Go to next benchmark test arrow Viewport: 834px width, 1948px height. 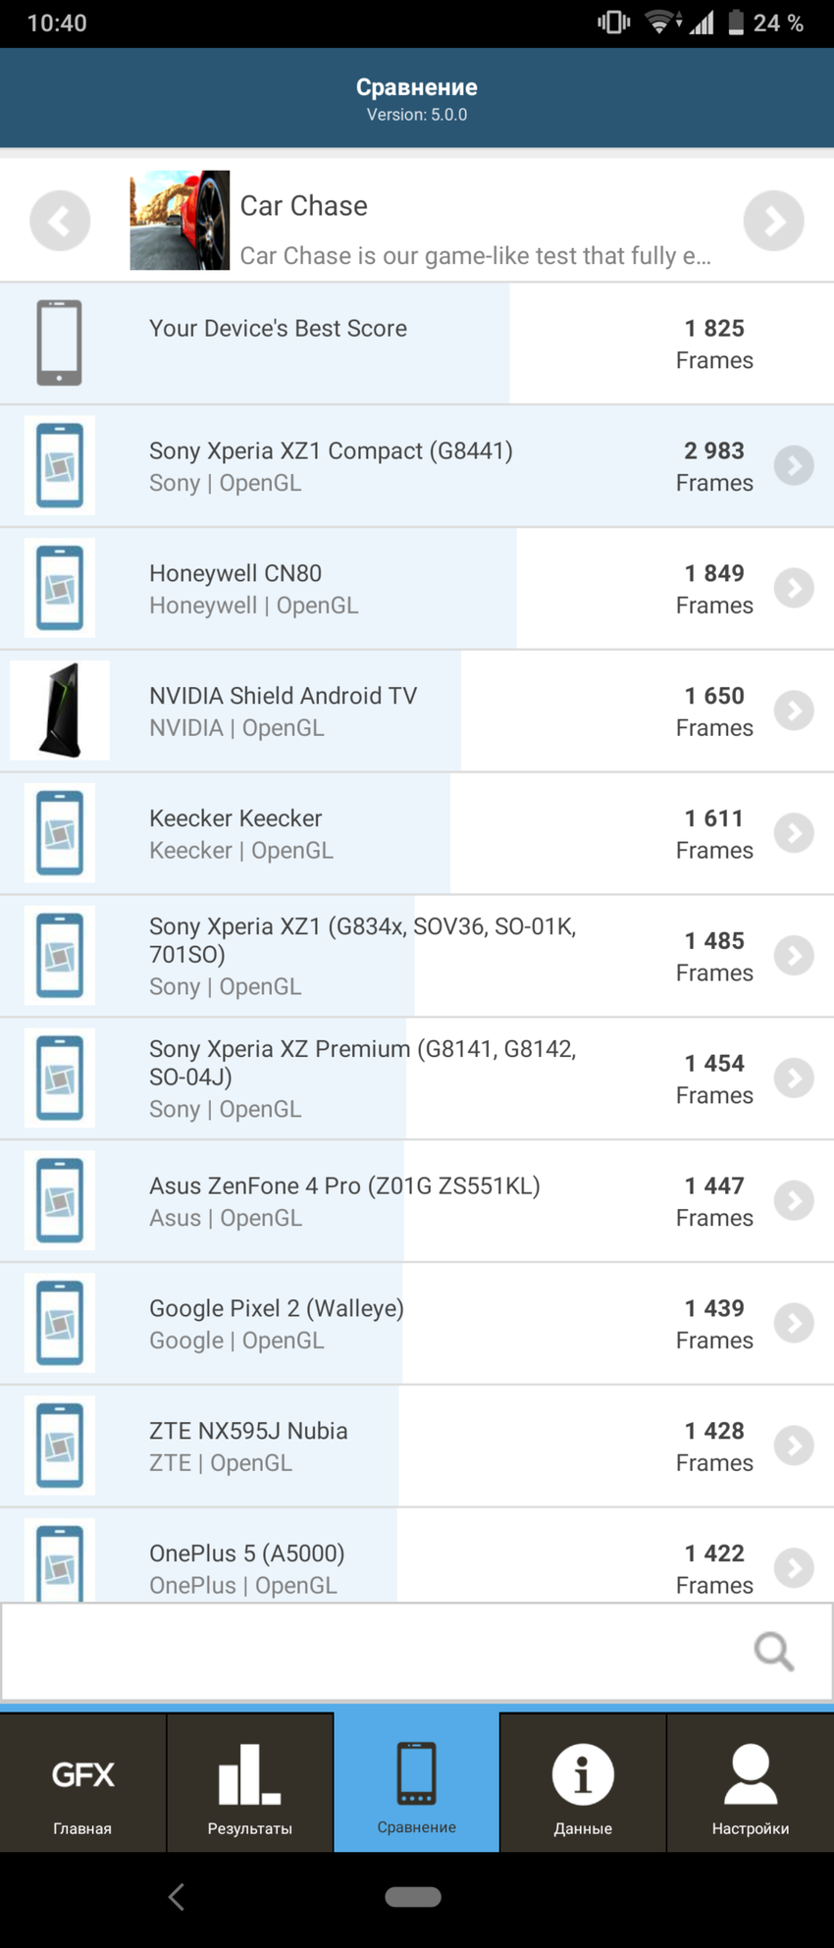click(773, 221)
